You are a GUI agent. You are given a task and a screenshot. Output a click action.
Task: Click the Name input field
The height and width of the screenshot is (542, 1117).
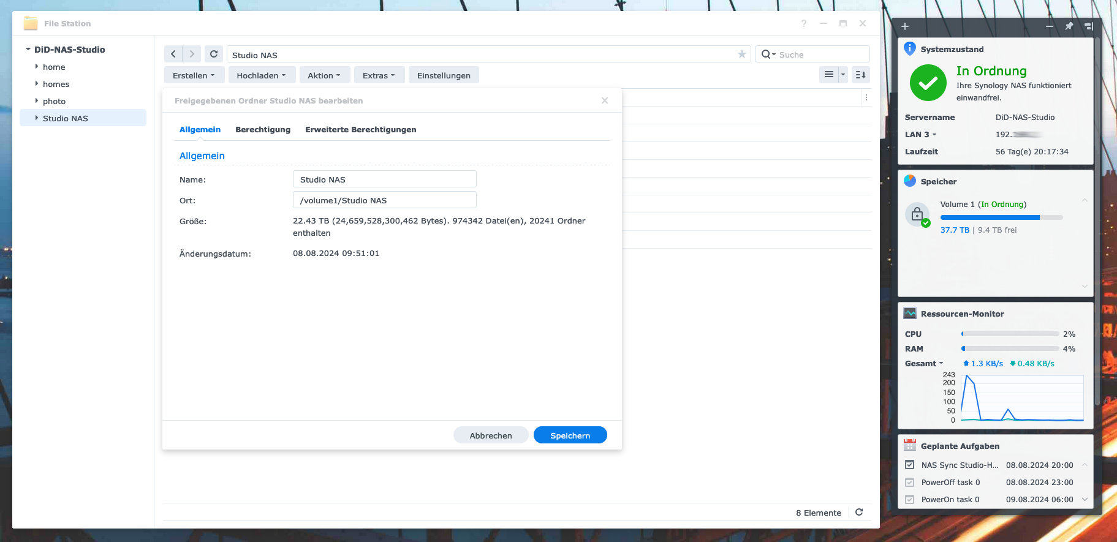click(x=385, y=179)
